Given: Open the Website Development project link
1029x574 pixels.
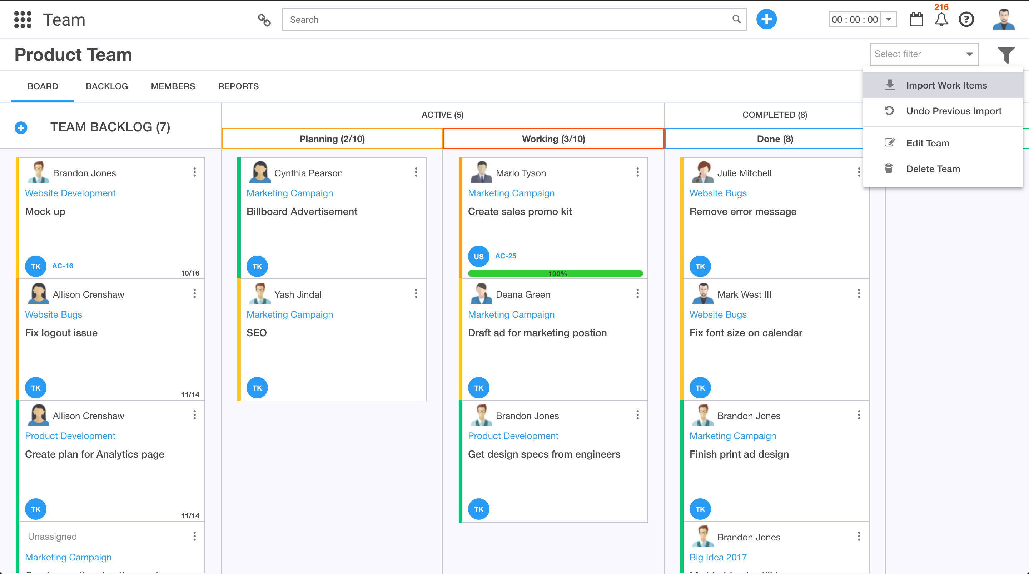Looking at the screenshot, I should pyautogui.click(x=70, y=193).
